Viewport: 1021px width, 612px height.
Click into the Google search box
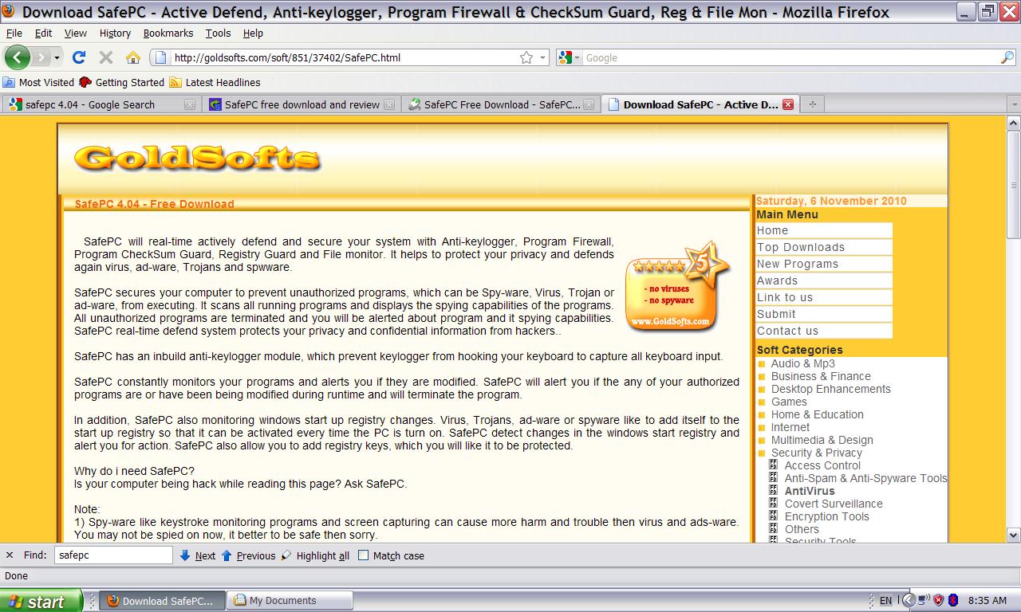tap(791, 57)
